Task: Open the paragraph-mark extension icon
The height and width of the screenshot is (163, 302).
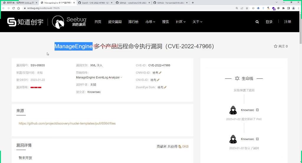Action: [x=268, y=8]
